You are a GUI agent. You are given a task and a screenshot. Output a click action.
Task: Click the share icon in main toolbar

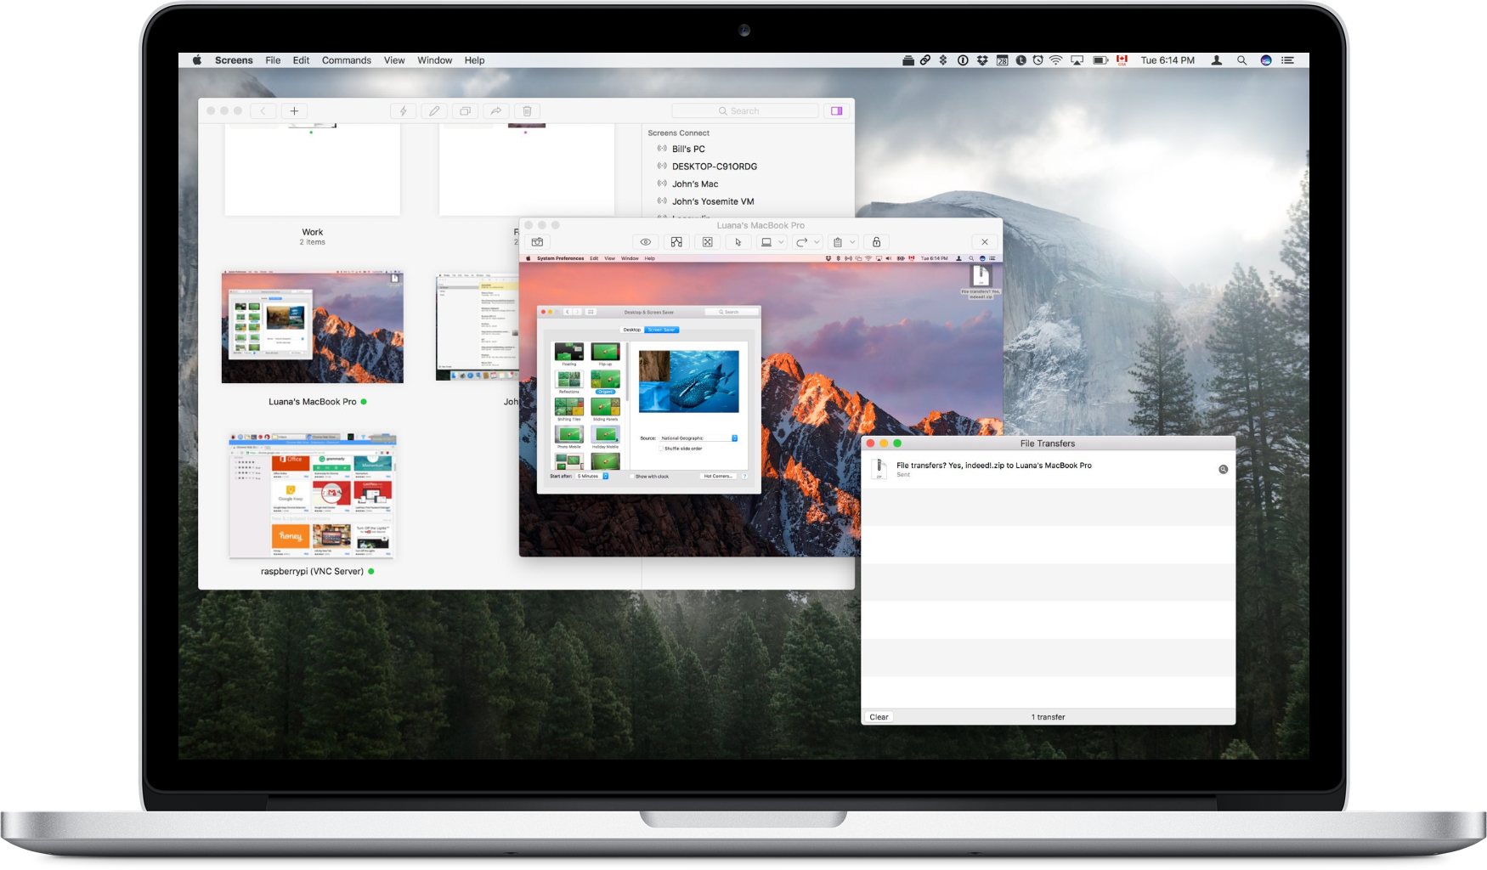click(495, 110)
